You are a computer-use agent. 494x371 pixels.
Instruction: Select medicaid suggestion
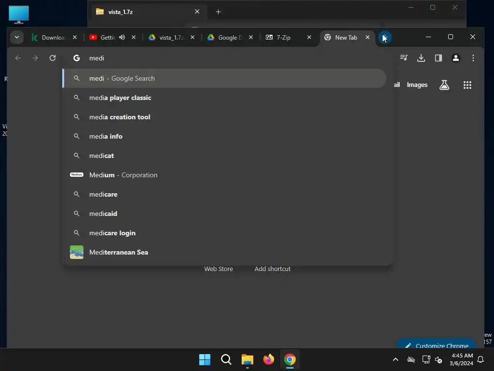pyautogui.click(x=224, y=214)
